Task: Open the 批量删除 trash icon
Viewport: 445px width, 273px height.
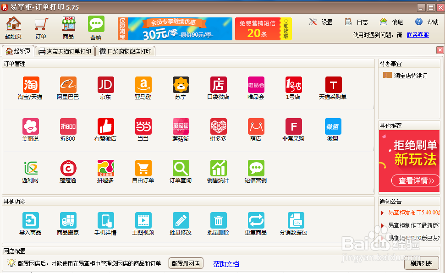Action: point(218,220)
